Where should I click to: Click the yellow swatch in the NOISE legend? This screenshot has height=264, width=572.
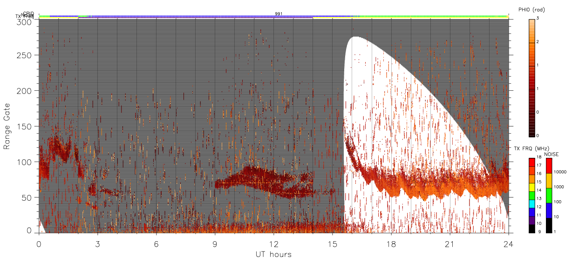[549, 180]
